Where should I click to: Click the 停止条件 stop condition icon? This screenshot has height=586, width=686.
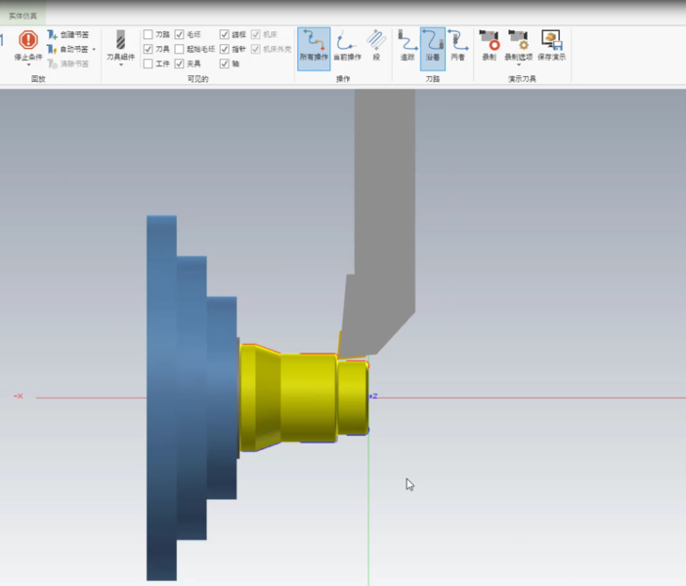[x=28, y=41]
